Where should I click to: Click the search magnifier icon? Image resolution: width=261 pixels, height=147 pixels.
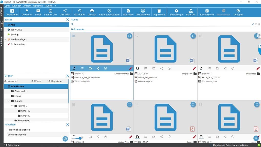click(72, 24)
